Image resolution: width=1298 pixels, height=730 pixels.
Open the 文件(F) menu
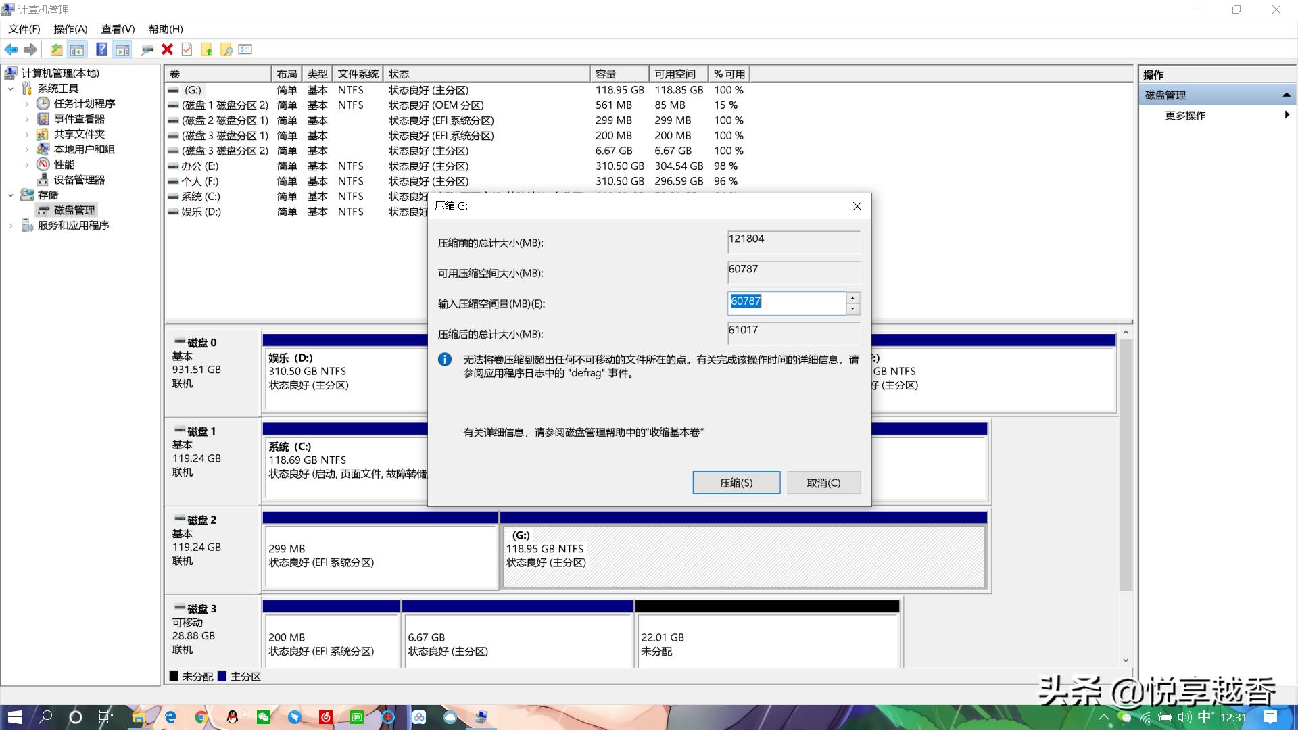(x=23, y=29)
